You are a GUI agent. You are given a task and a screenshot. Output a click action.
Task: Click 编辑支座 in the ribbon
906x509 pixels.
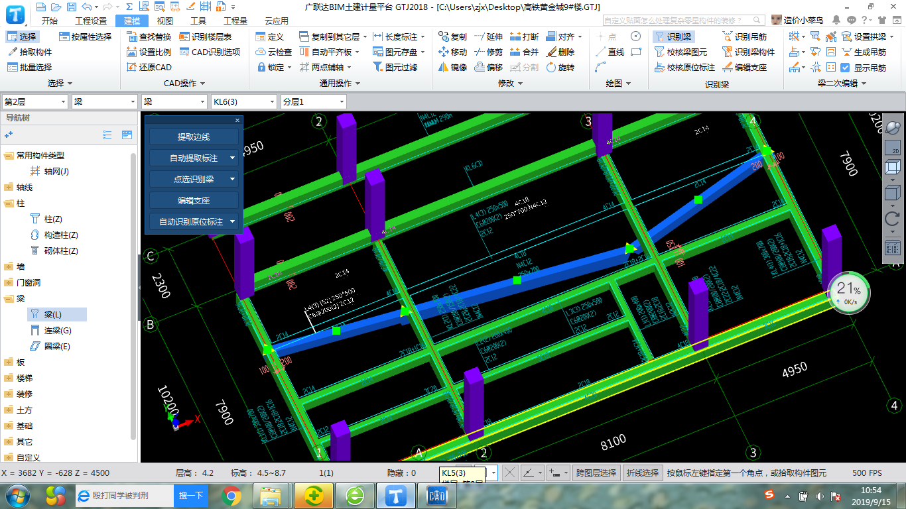[745, 67]
